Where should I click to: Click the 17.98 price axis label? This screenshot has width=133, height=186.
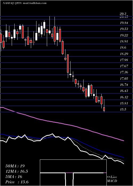point(124,60)
